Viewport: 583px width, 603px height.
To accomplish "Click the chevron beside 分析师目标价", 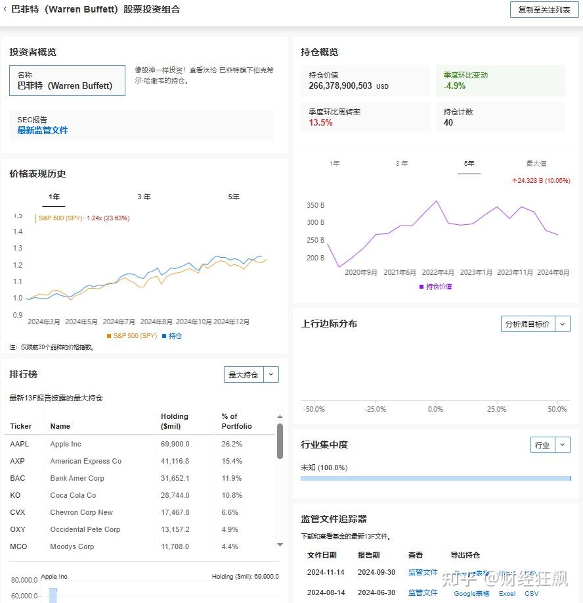I will pos(563,324).
